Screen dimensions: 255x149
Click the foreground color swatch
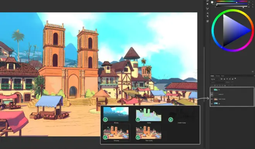[212, 2]
